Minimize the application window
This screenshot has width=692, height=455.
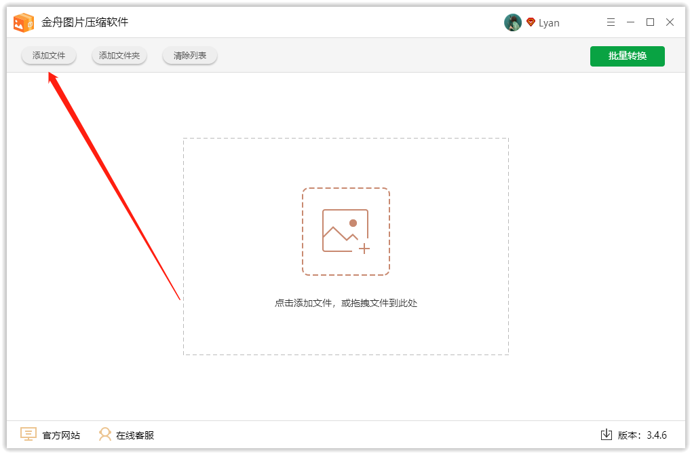pyautogui.click(x=630, y=22)
